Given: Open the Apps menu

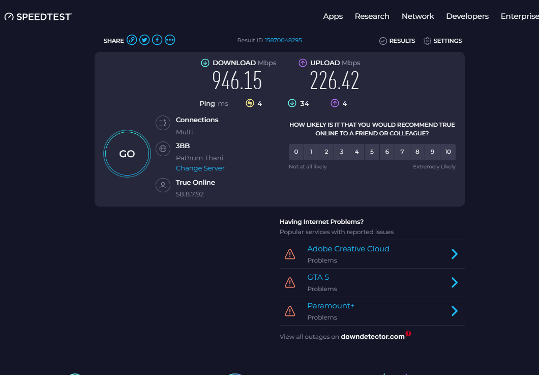Looking at the screenshot, I should click(x=333, y=16).
